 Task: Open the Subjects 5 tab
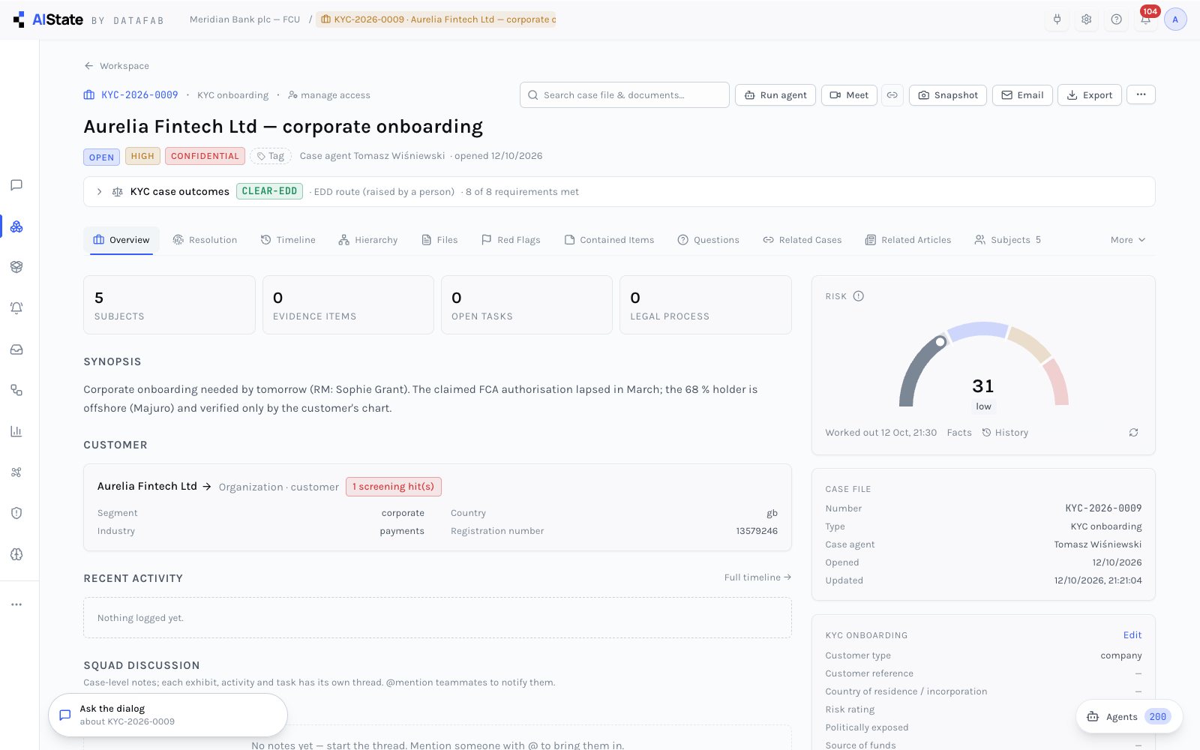1007,240
